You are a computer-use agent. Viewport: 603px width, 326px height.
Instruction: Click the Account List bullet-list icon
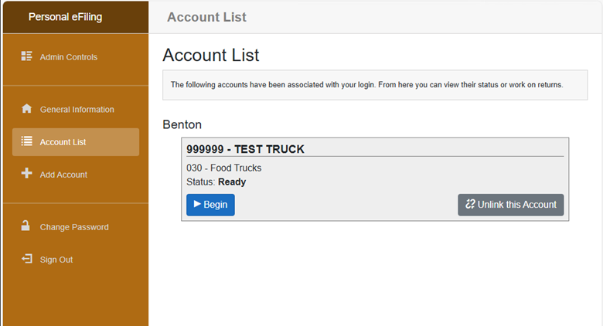pyautogui.click(x=26, y=141)
